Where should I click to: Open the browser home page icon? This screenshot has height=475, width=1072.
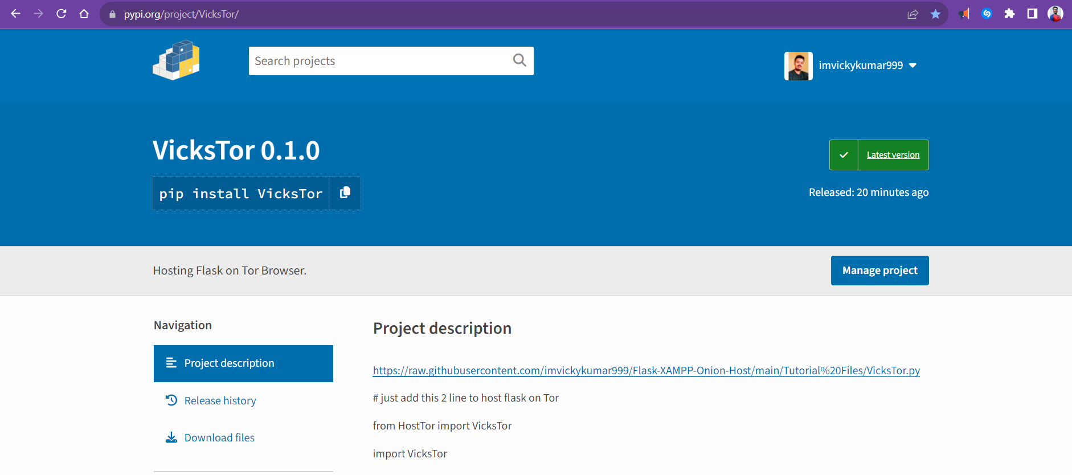click(84, 14)
